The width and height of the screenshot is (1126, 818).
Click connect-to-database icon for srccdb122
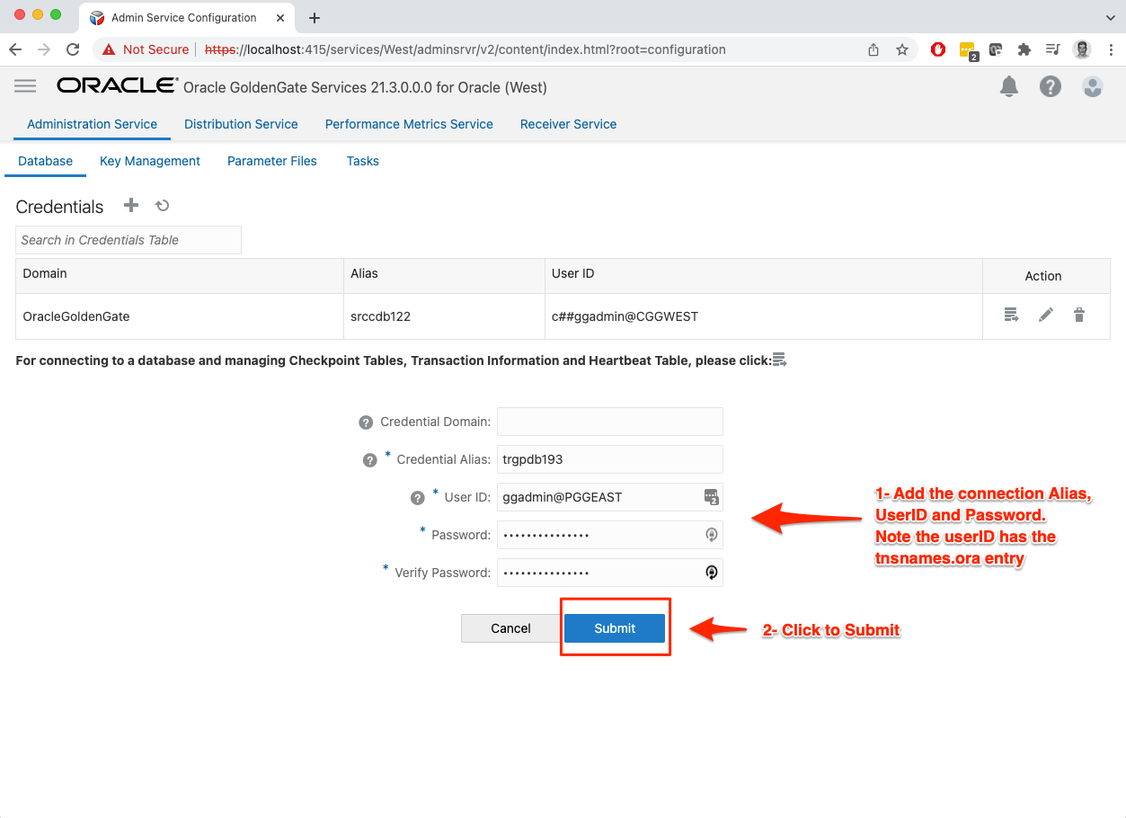pyautogui.click(x=1011, y=316)
